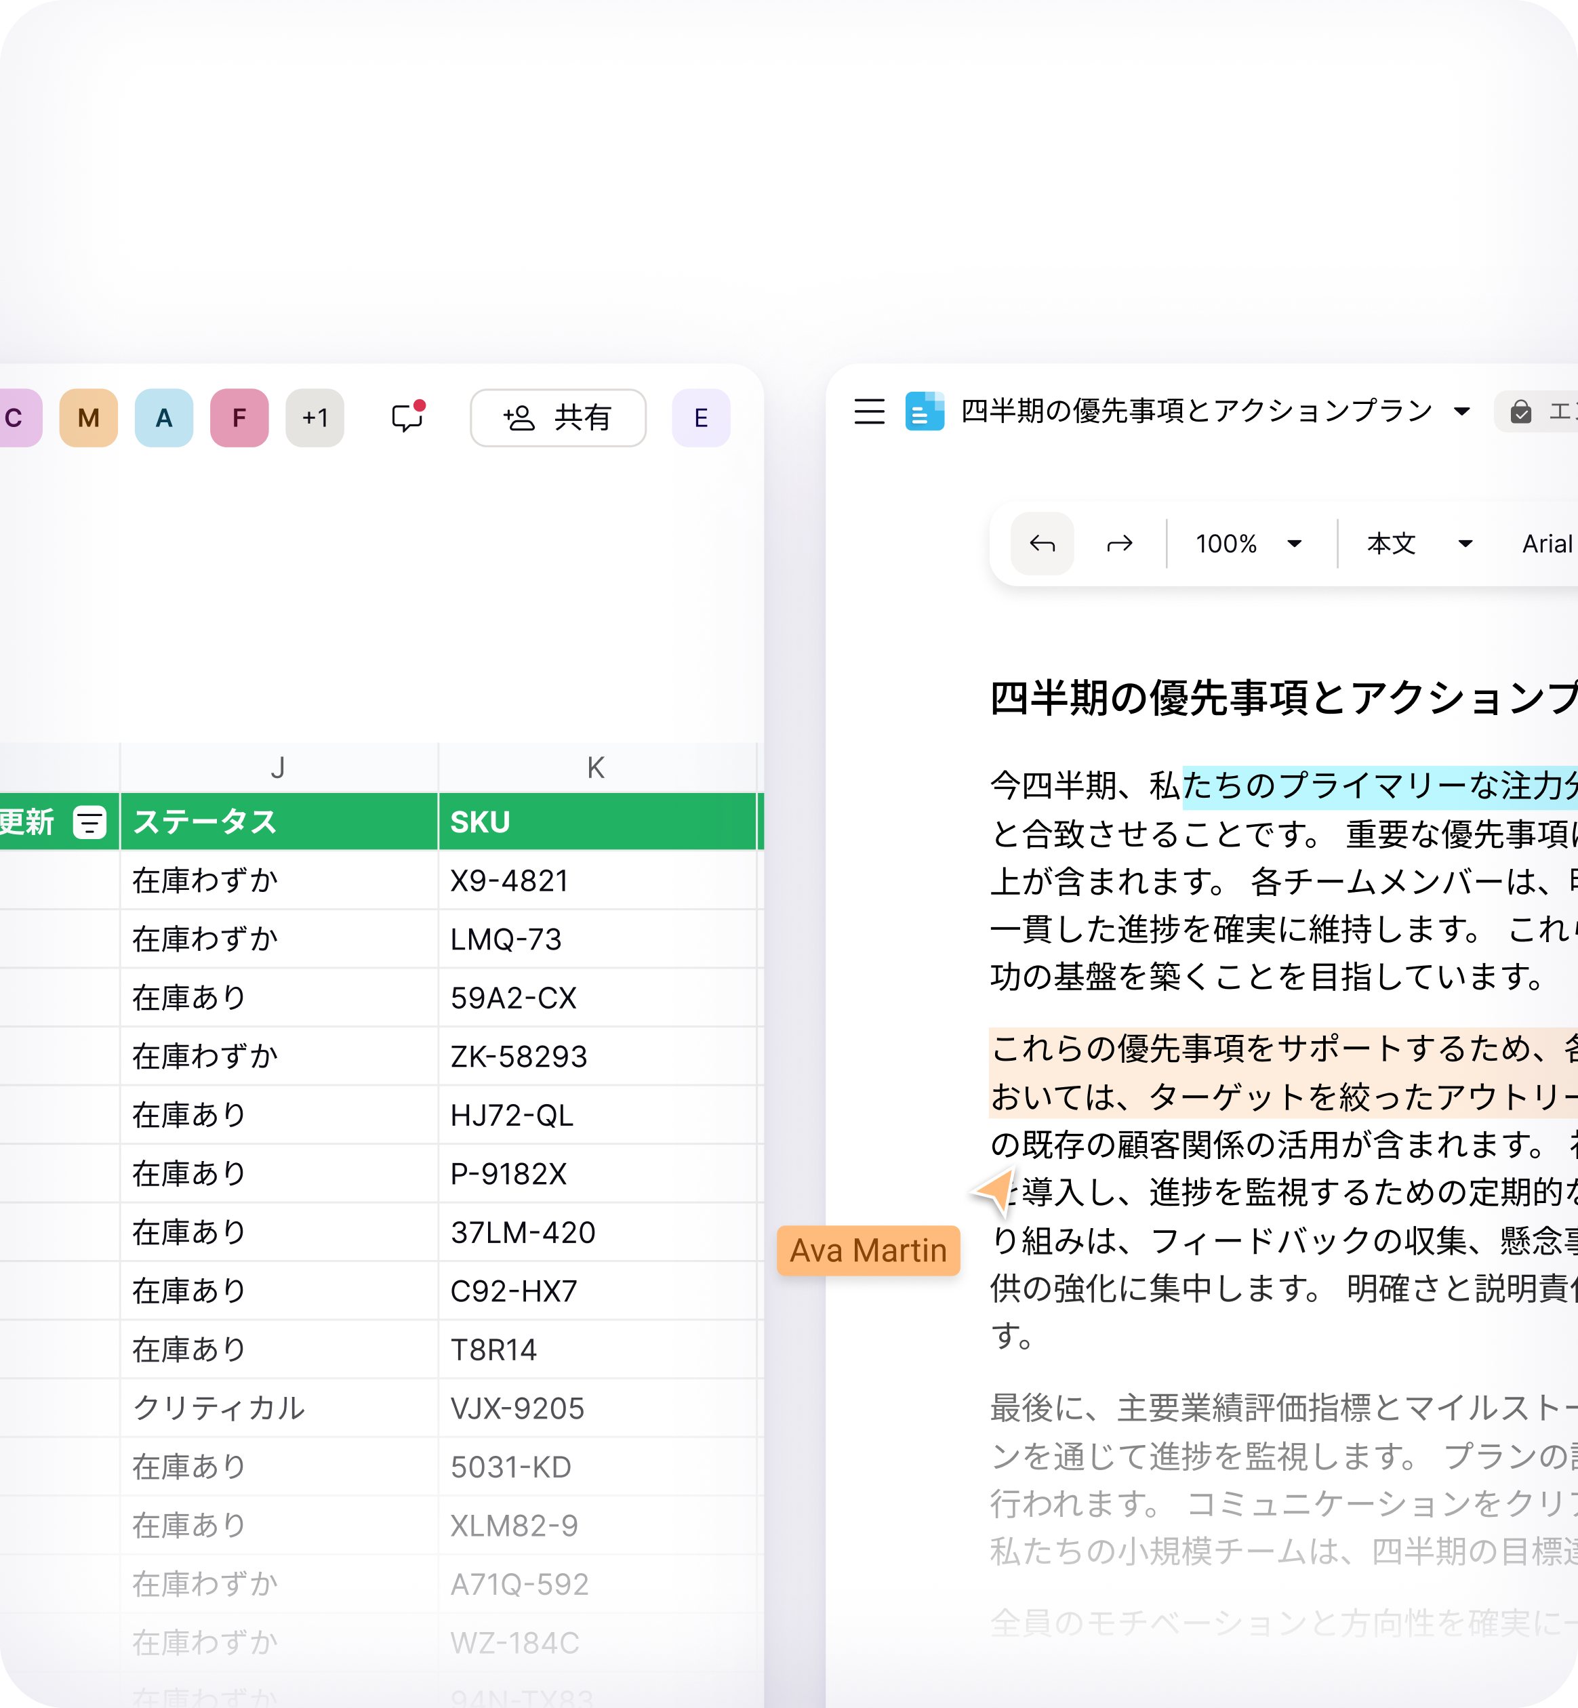Select the status cell beside HJ72-QL
Screen dimensions: 1578x1708
[x=279, y=1116]
